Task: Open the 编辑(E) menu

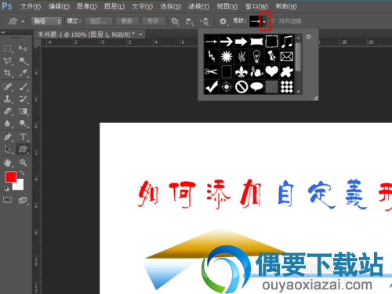Action: [x=59, y=6]
